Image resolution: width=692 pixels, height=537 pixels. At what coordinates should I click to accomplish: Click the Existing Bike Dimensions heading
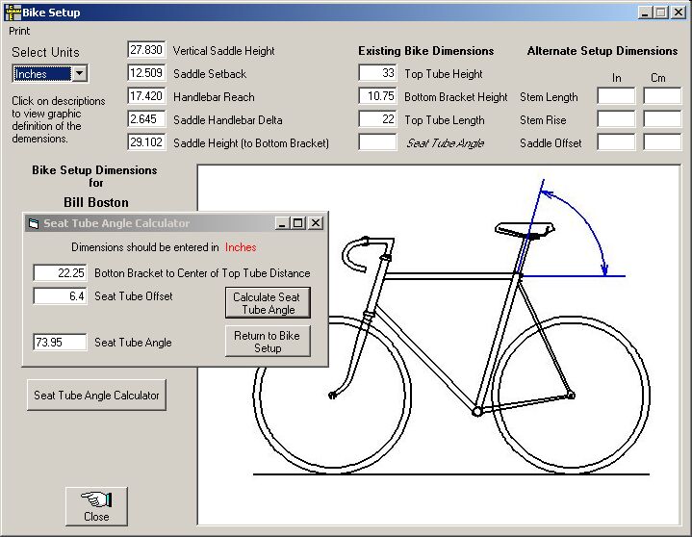pos(425,51)
